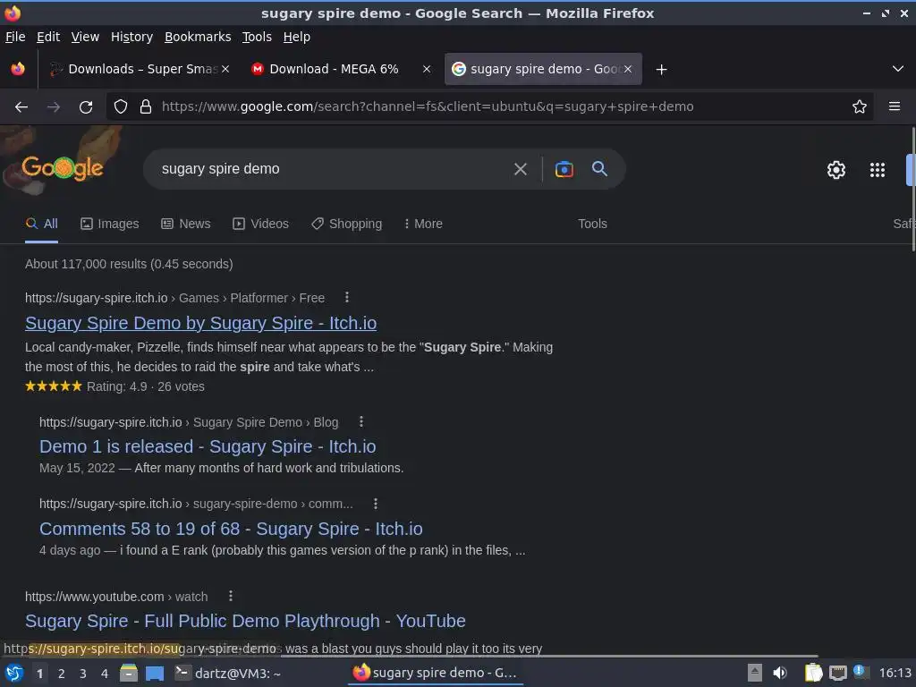Open a new tab
The image size is (916, 687).
click(x=661, y=70)
